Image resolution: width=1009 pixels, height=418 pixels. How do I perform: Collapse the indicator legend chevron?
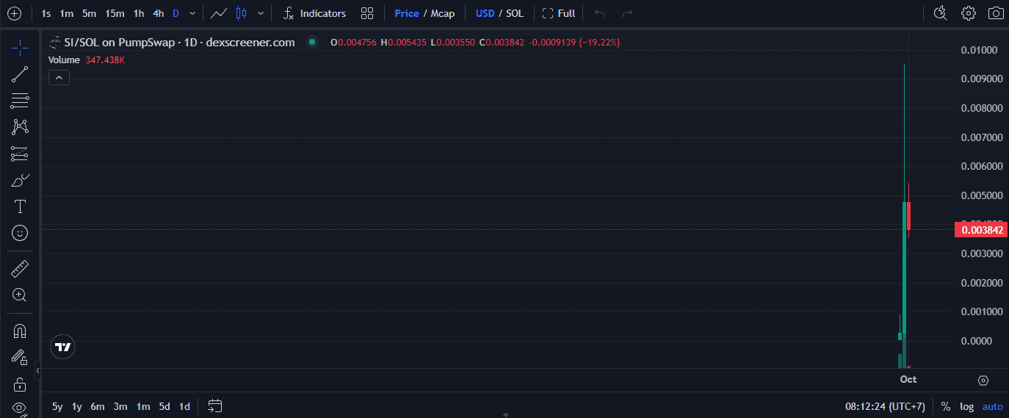tap(59, 77)
